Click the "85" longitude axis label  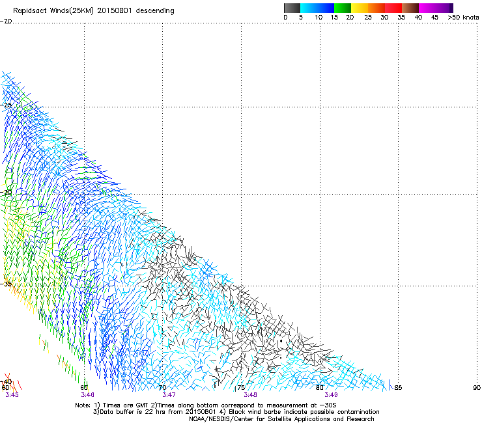point(398,388)
